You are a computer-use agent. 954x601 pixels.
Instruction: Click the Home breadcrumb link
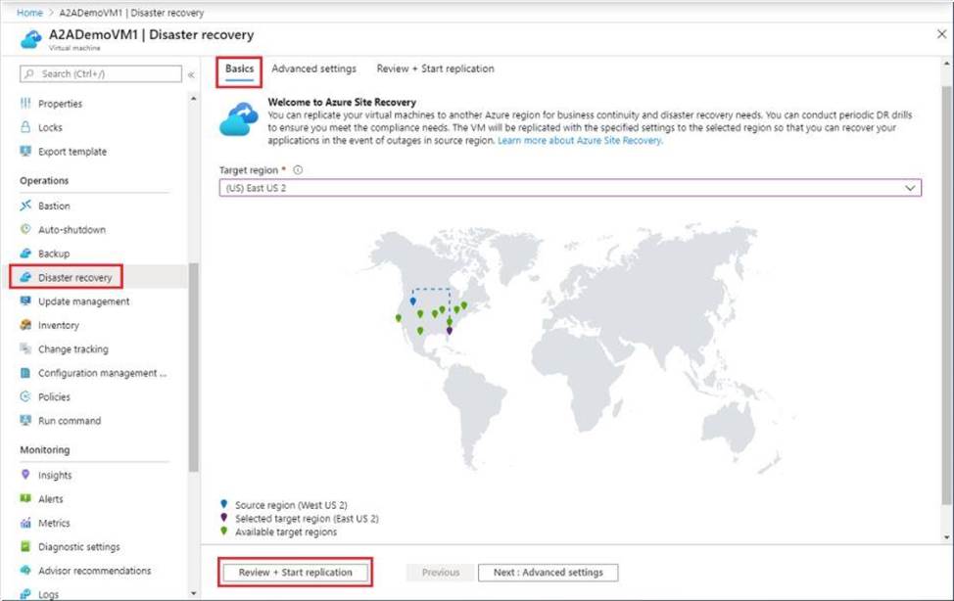point(29,13)
